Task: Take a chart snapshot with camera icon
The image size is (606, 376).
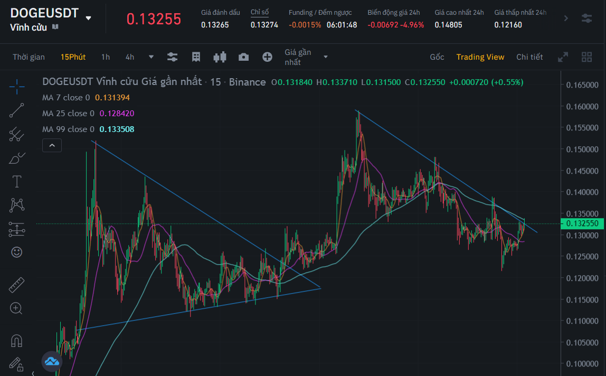Action: click(243, 57)
